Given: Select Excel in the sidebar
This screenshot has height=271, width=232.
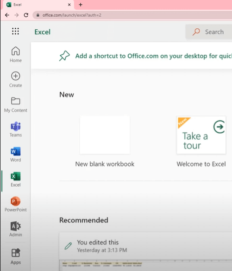Looking at the screenshot, I should (x=16, y=180).
